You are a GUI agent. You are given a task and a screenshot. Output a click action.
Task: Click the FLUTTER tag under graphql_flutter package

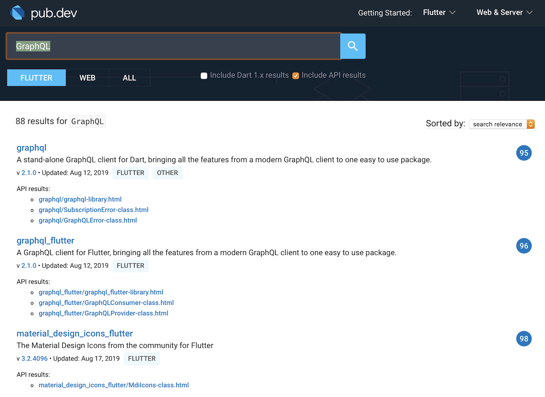click(131, 266)
